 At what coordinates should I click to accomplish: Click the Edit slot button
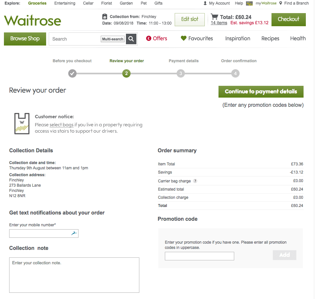coord(190,19)
